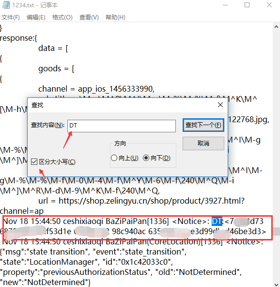Open the 文件(F) menu
Screen dimensions: 280x287
tap(11, 17)
